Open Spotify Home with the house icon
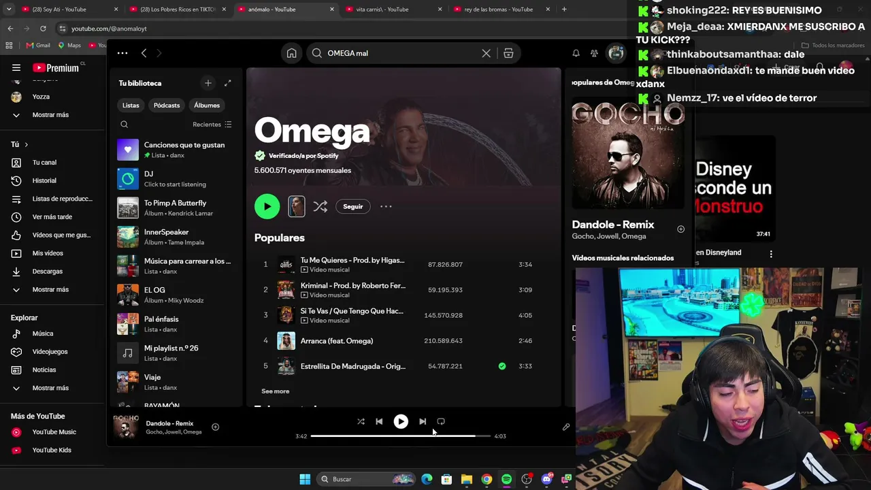 coord(291,53)
